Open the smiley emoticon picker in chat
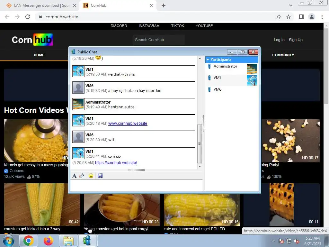The height and width of the screenshot is (247, 329). (91, 176)
